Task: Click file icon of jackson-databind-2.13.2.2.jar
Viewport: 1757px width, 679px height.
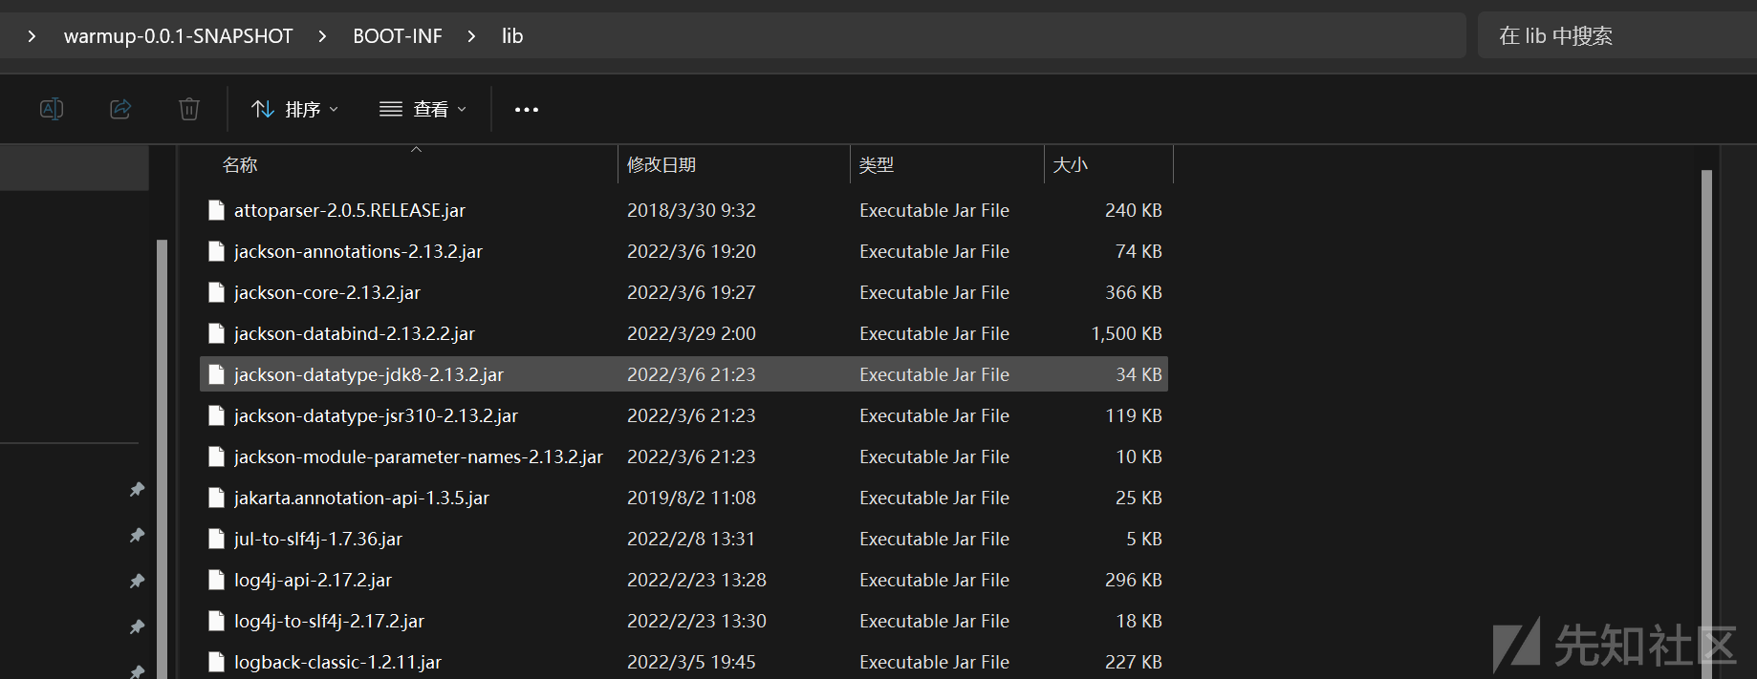Action: tap(217, 333)
